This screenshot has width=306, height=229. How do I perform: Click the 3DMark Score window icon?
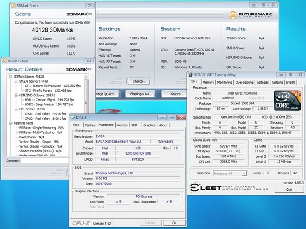click(x=13, y=5)
